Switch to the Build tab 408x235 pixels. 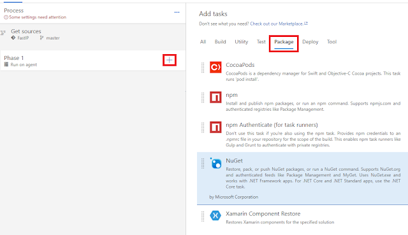pyautogui.click(x=220, y=42)
